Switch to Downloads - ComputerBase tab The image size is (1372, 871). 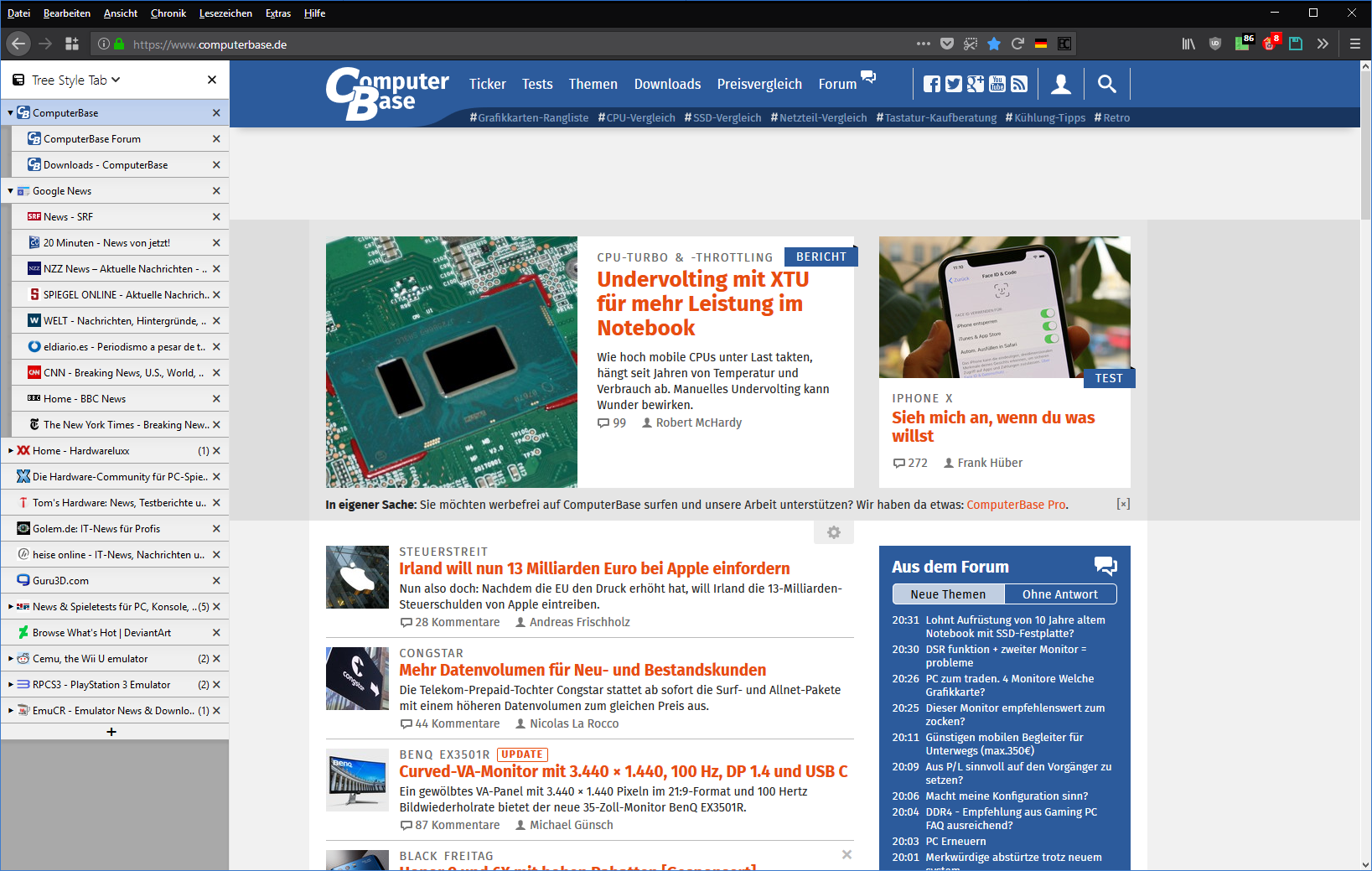coord(120,164)
